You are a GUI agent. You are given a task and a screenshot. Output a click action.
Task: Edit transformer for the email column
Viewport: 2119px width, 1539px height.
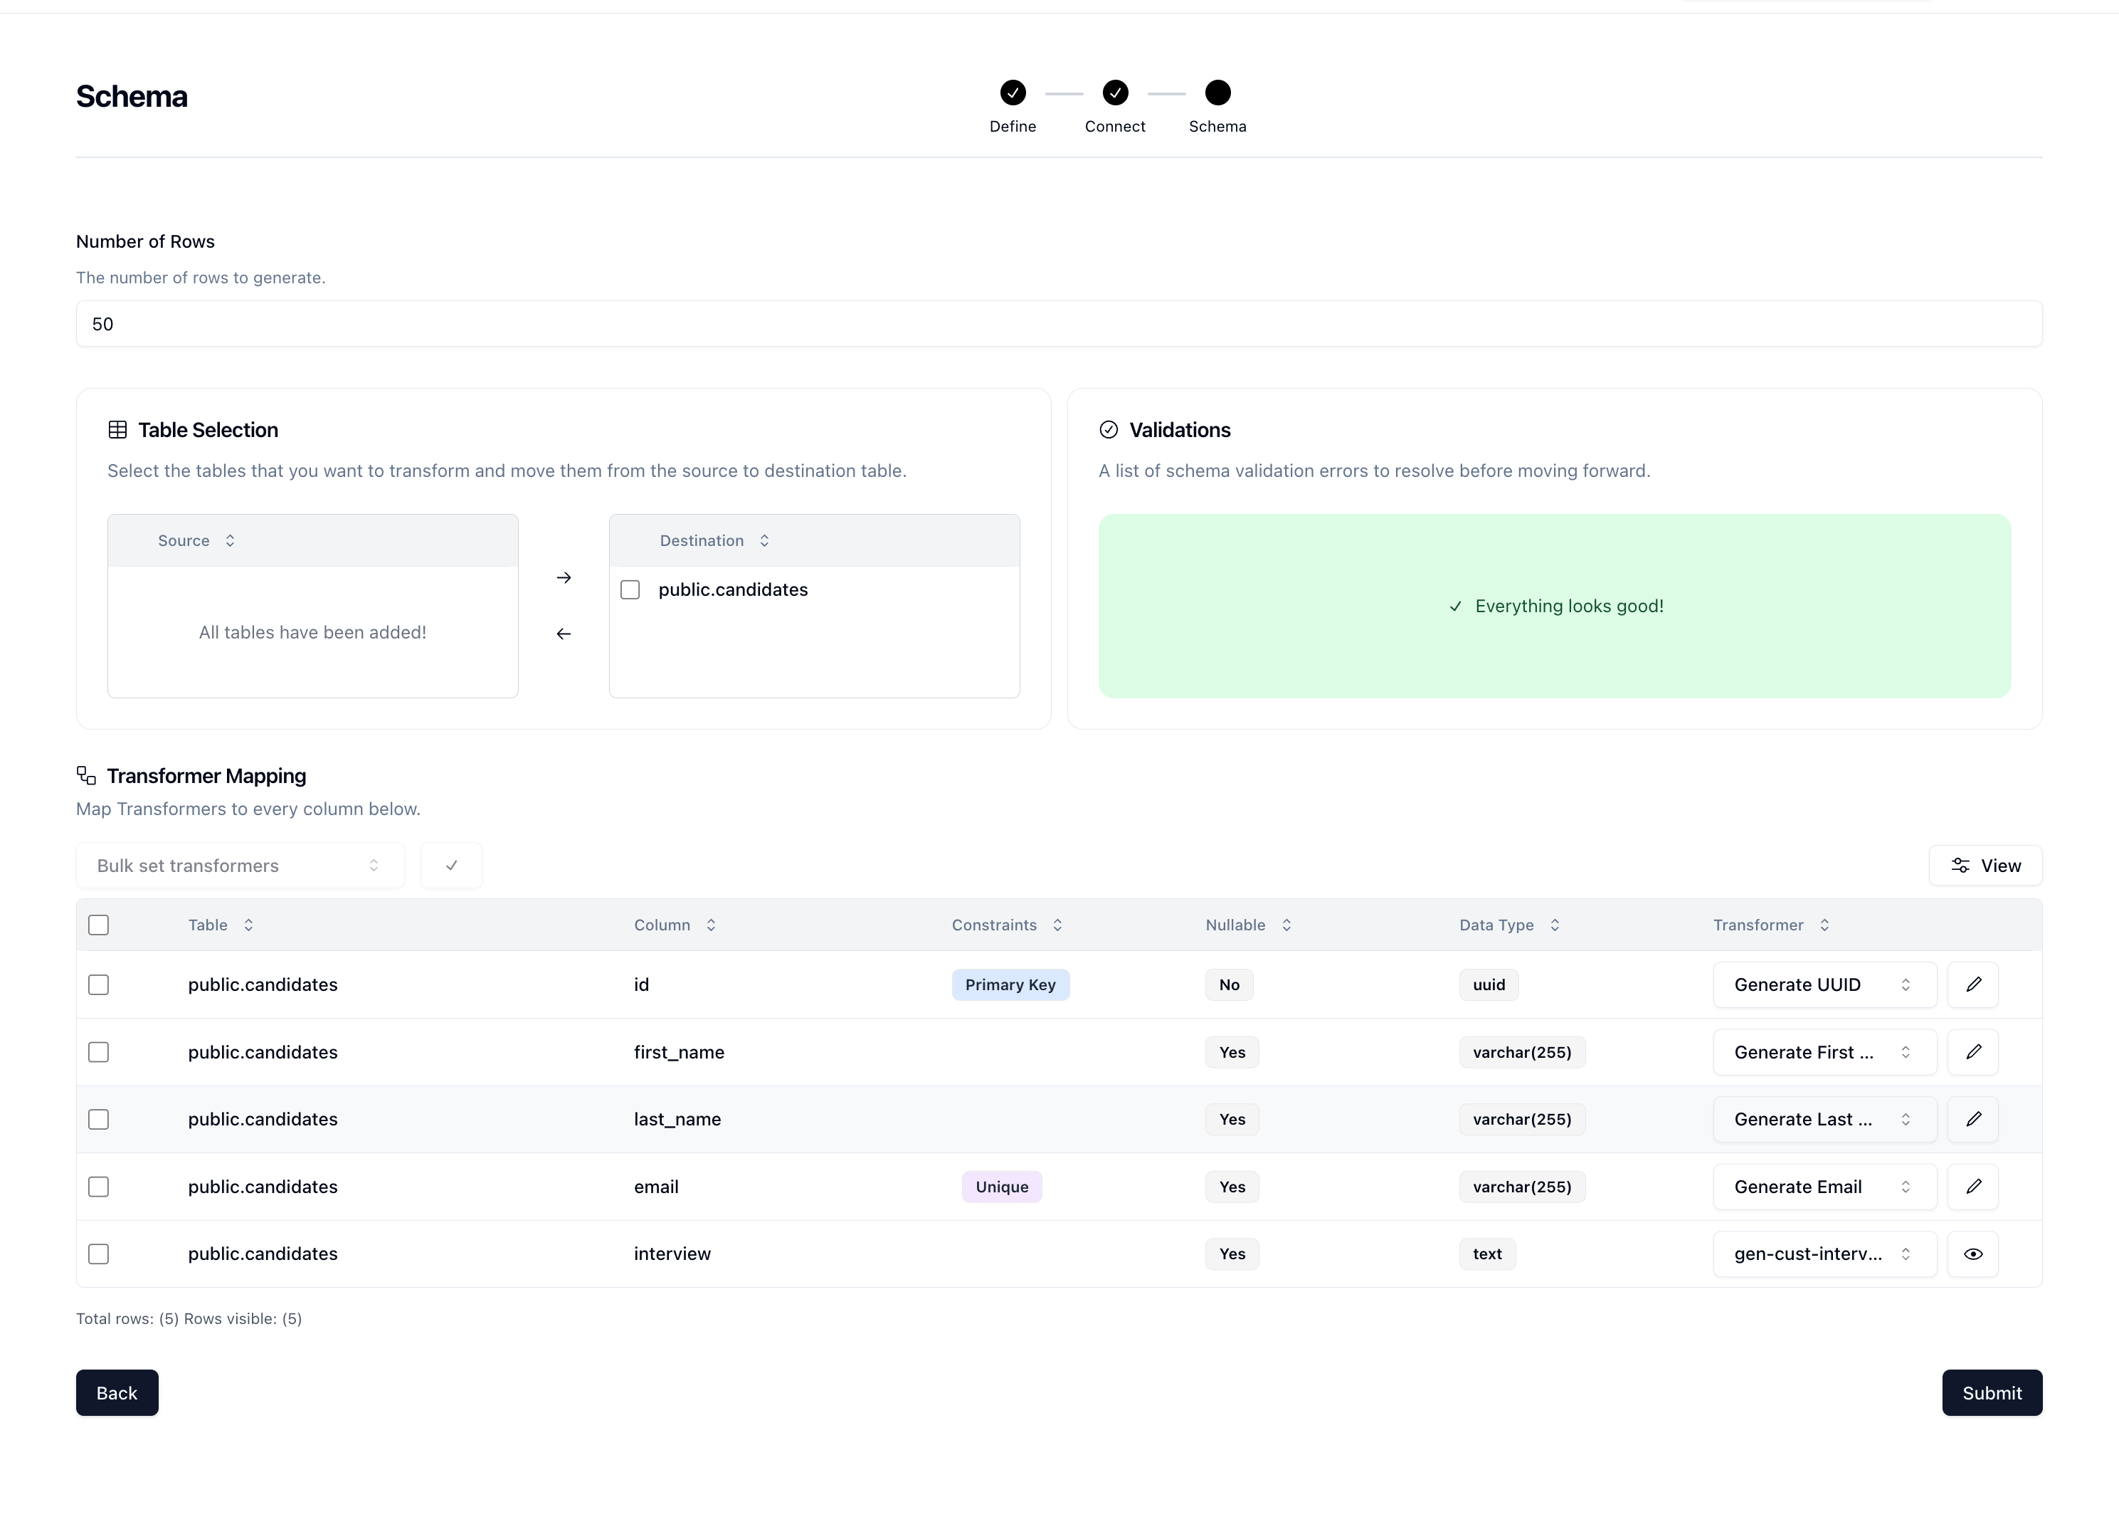coord(1972,1186)
